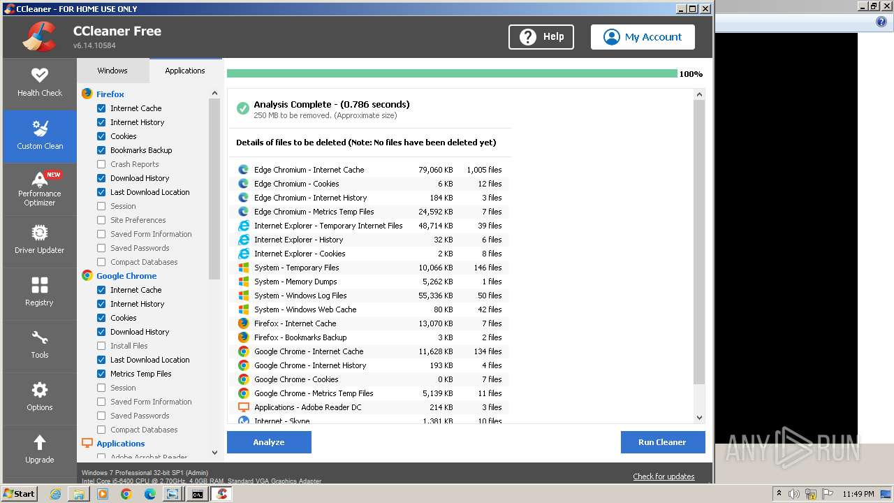Click the category list scrollbar thumb

[214, 189]
